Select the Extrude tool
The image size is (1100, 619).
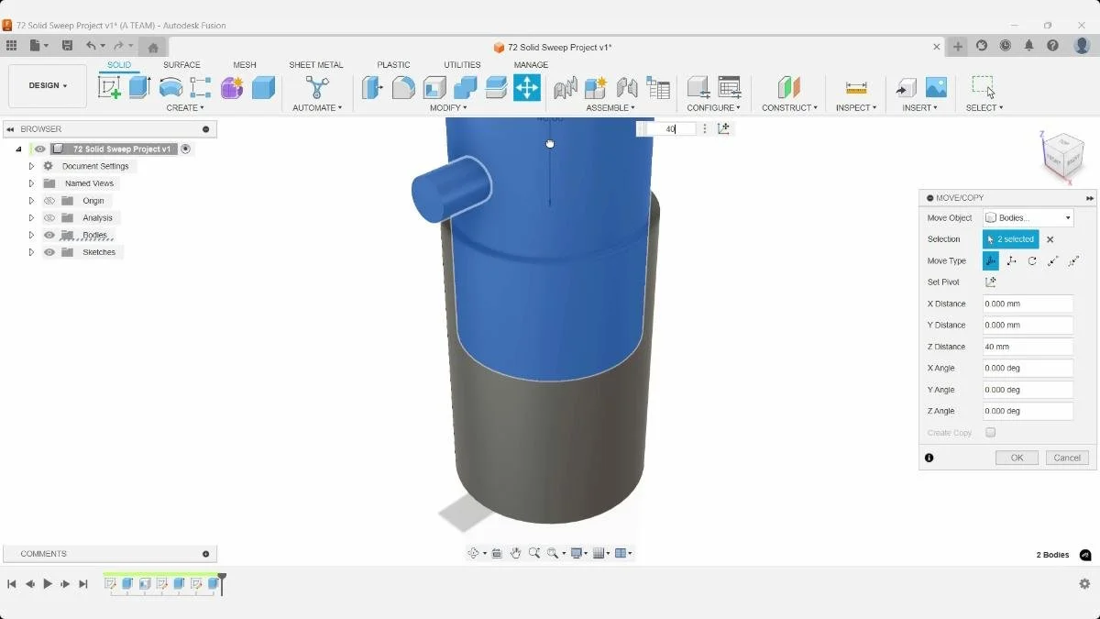click(x=139, y=87)
